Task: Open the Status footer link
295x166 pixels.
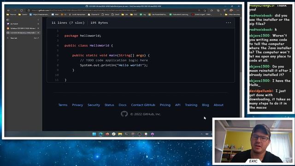Action: point(109,105)
